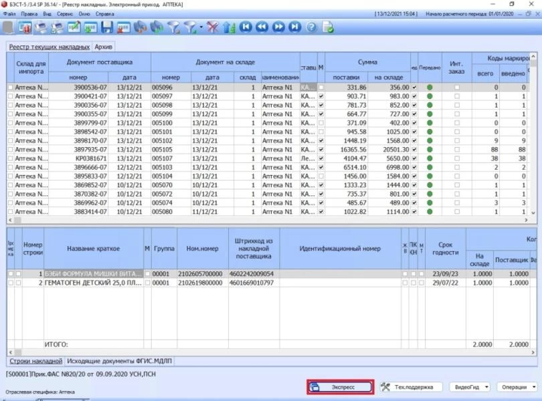This screenshot has height=401, width=542.
Task: Click the gray blank first toolbar icon
Action: point(8,27)
